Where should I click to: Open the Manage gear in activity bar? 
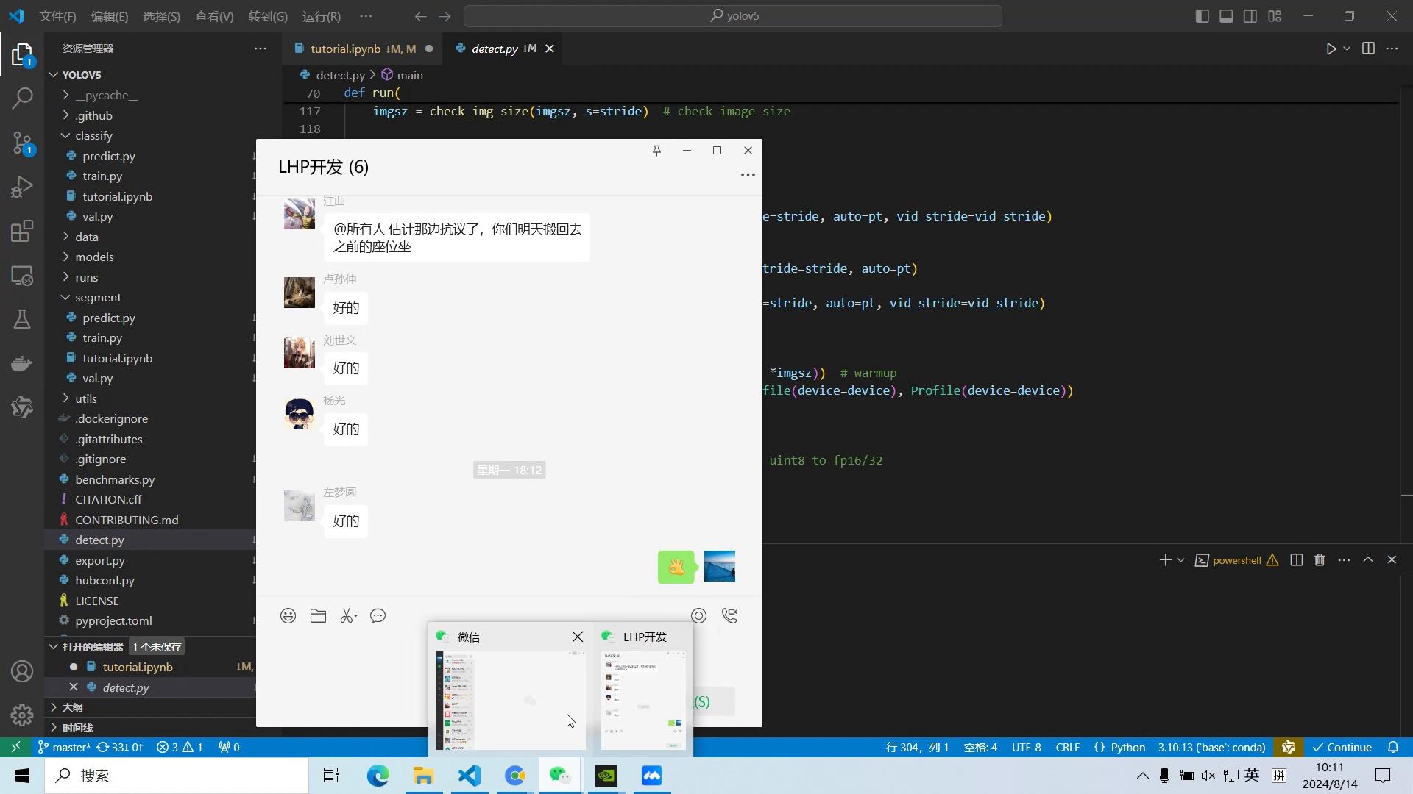22,715
